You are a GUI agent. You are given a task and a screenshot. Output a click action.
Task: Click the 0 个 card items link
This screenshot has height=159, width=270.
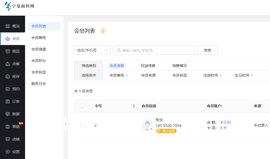point(223,128)
